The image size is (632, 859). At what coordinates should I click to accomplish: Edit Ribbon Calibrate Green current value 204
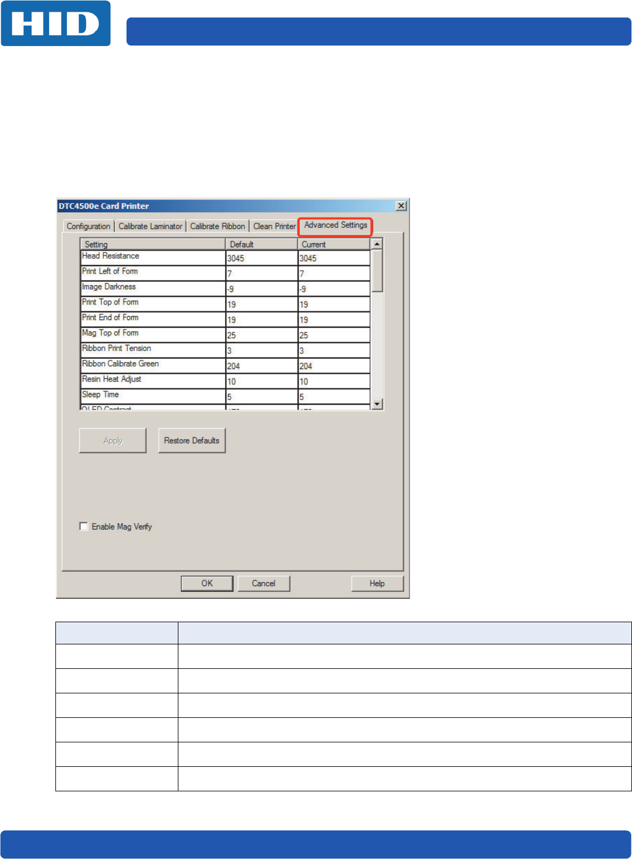(x=334, y=366)
